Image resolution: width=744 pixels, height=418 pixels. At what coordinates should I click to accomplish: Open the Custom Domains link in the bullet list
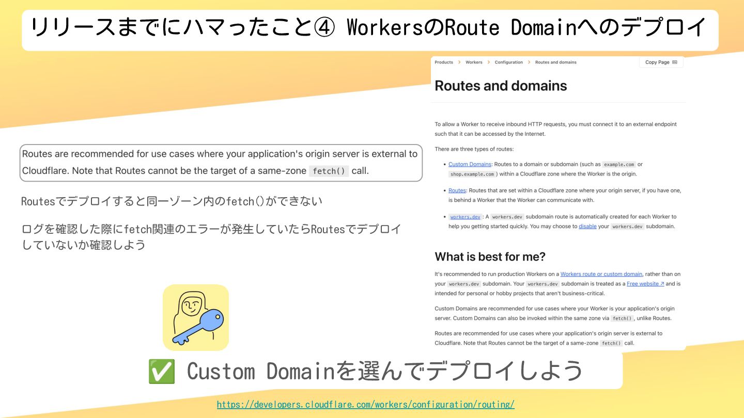pos(470,165)
